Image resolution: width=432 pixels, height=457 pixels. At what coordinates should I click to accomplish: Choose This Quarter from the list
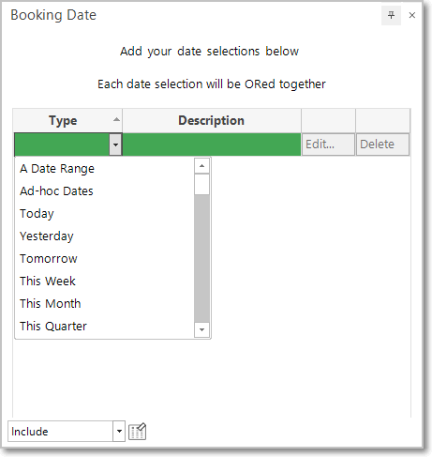[53, 327]
